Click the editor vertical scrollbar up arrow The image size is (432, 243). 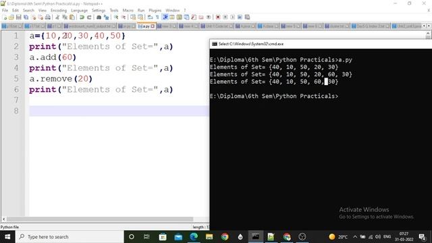(x=428, y=34)
